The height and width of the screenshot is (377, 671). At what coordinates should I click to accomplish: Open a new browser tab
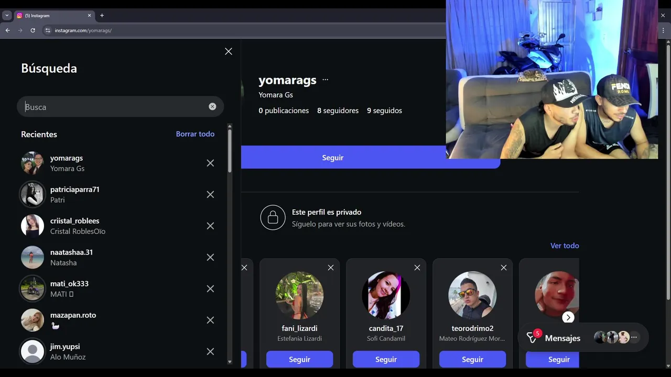[102, 15]
